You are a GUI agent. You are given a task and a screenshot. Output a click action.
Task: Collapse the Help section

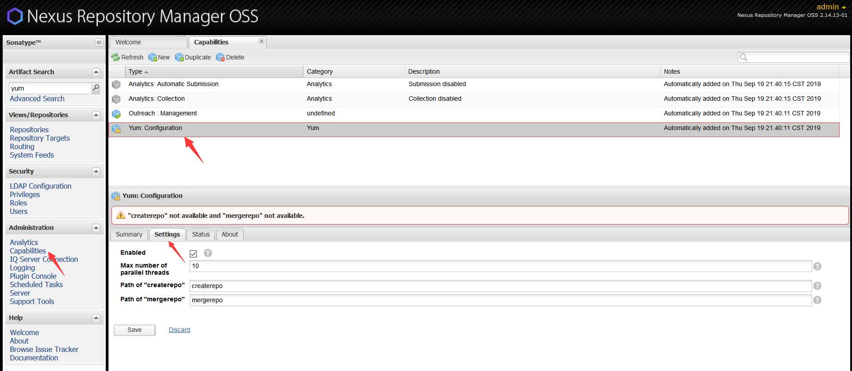96,318
